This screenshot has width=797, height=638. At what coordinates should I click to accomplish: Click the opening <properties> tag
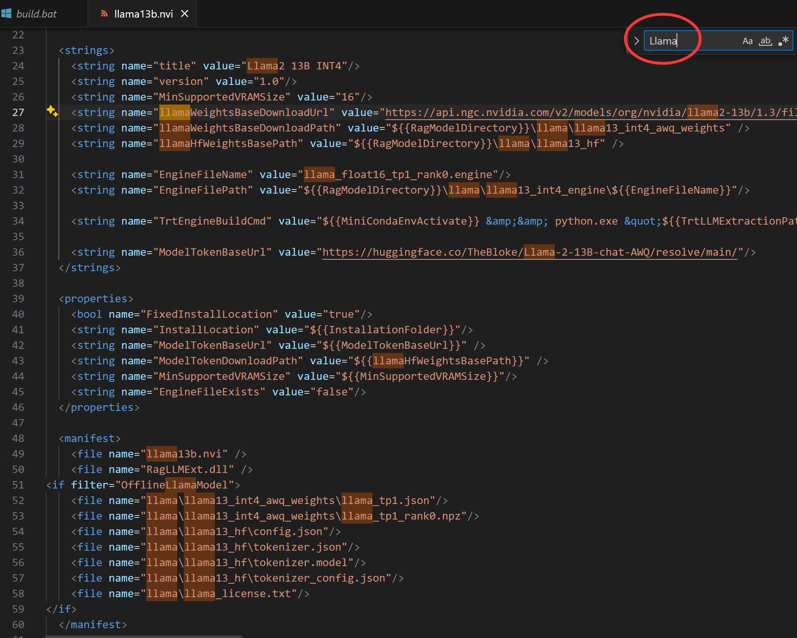(x=96, y=299)
